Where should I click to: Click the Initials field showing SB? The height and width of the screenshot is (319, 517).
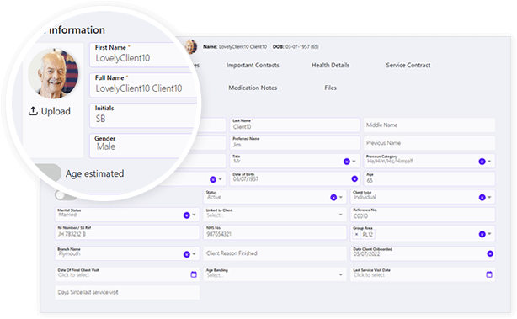(143, 115)
